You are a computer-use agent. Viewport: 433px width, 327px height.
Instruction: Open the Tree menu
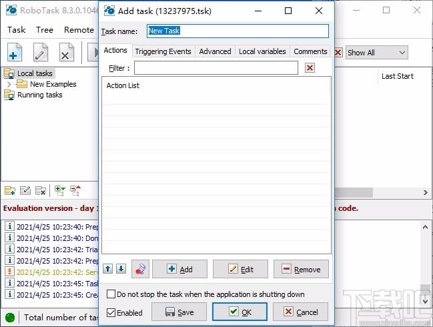pos(45,30)
